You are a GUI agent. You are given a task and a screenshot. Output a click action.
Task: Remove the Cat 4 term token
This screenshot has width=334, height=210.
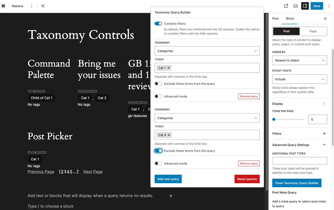click(169, 135)
